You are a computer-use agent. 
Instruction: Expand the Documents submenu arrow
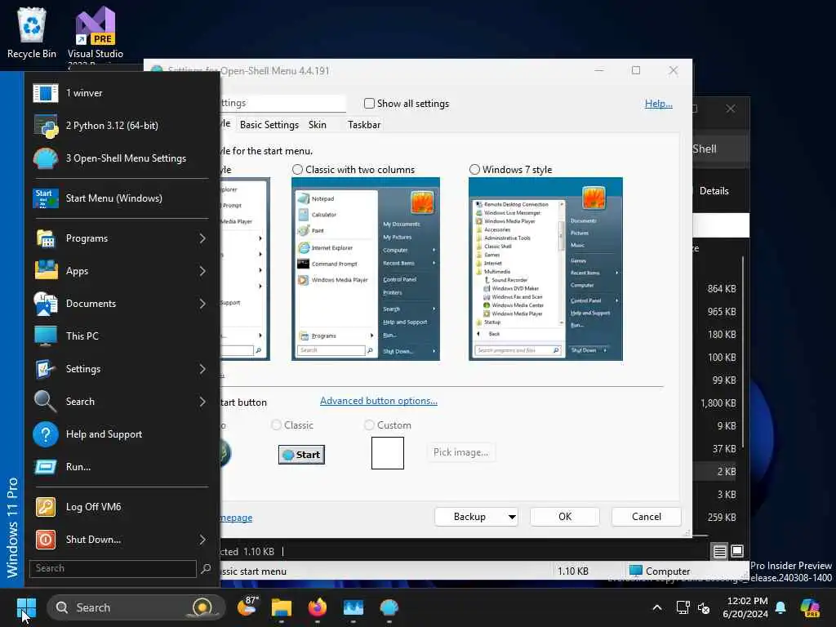pyautogui.click(x=202, y=304)
